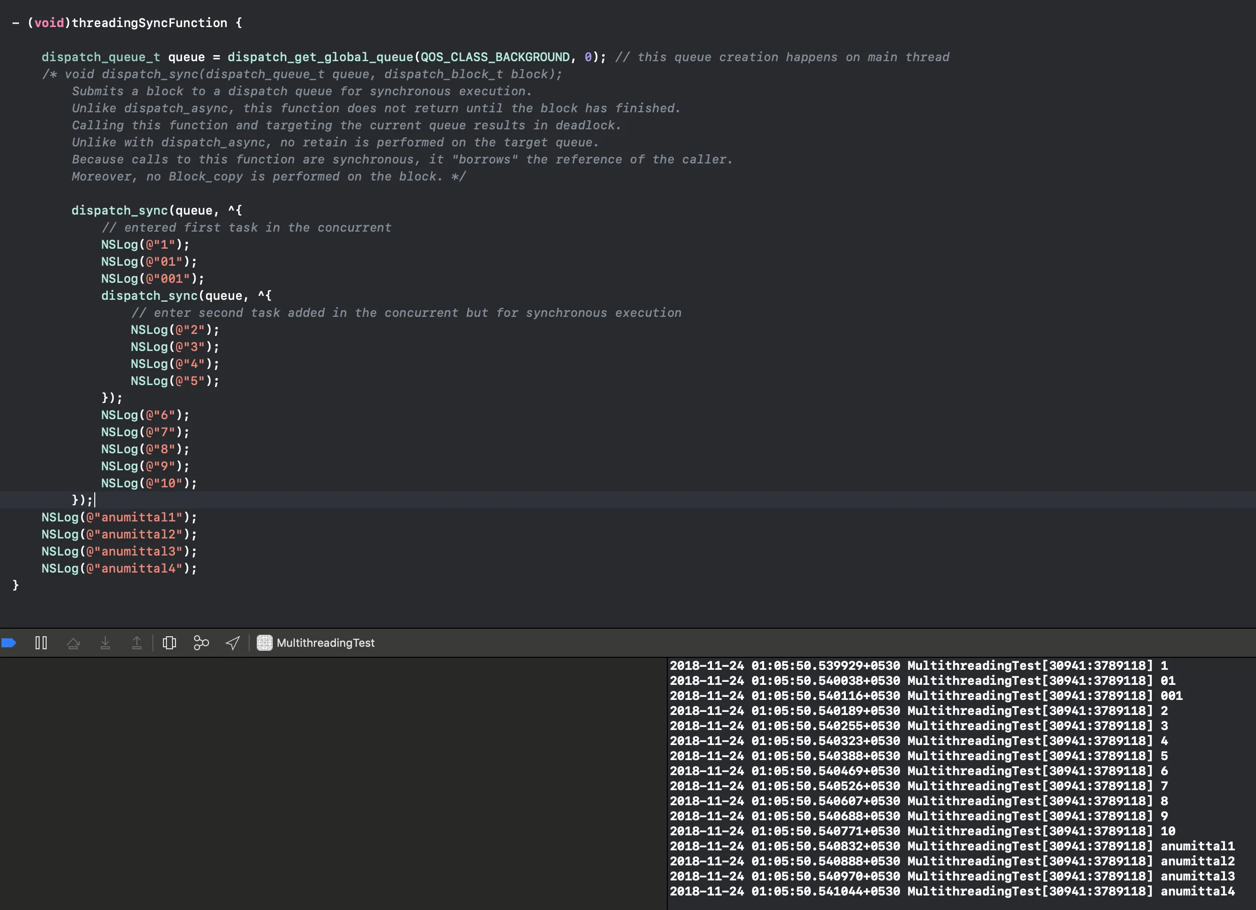1256x910 pixels.
Task: Click comment 'entered first task in the concurrent'
Action: [247, 228]
